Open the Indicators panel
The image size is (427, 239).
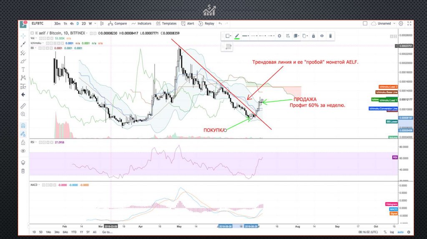141,24
